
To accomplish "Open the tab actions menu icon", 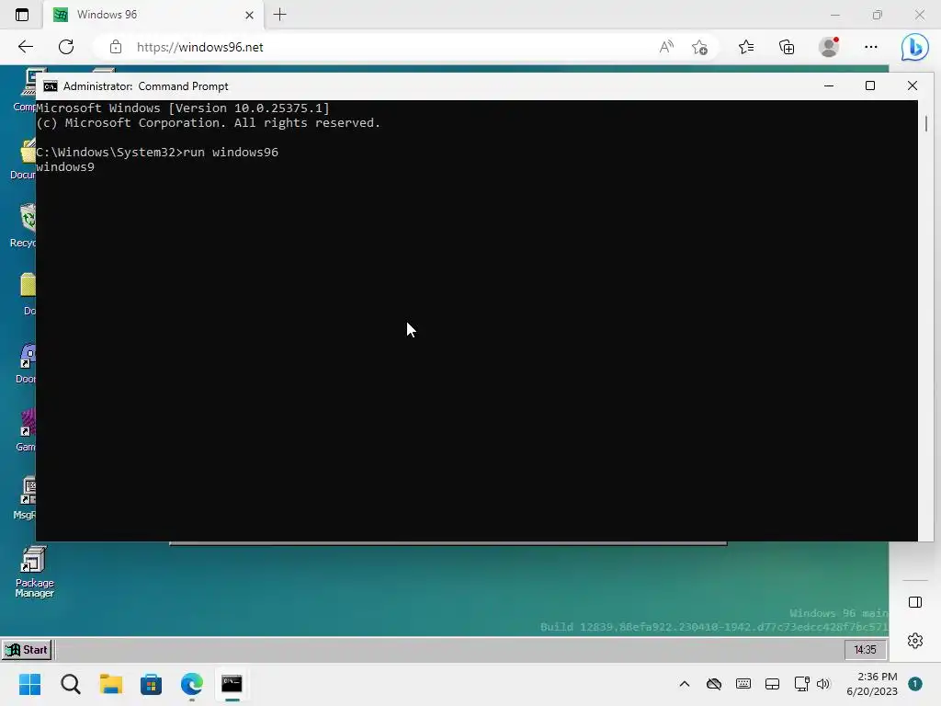I will 22,15.
